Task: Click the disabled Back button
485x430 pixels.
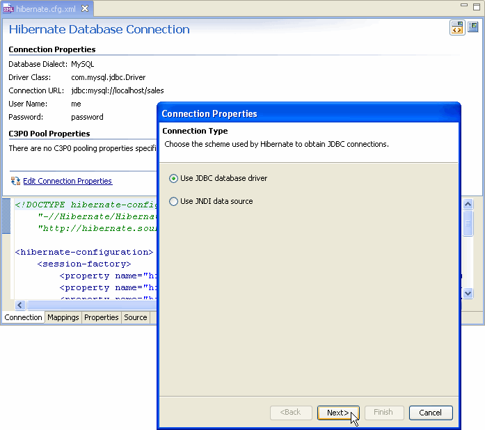Action: 291,413
